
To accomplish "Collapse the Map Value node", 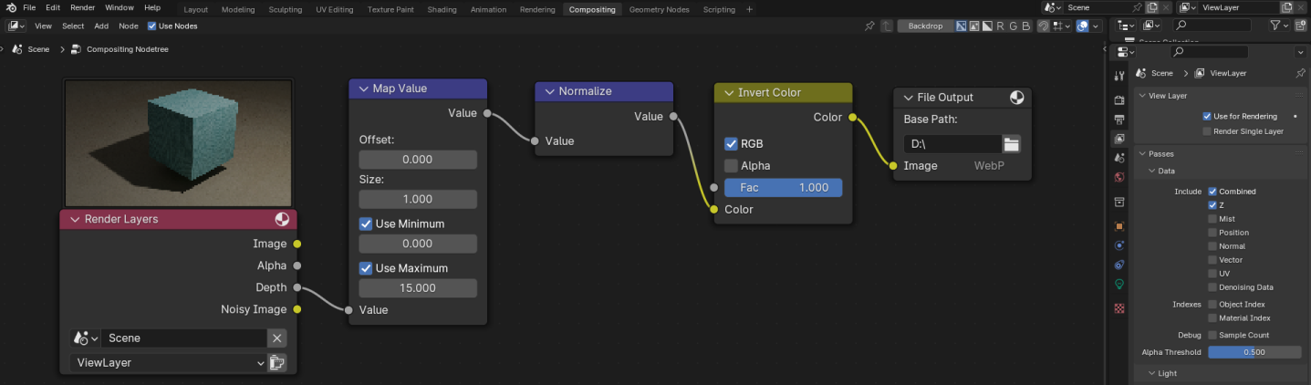I will tap(361, 89).
